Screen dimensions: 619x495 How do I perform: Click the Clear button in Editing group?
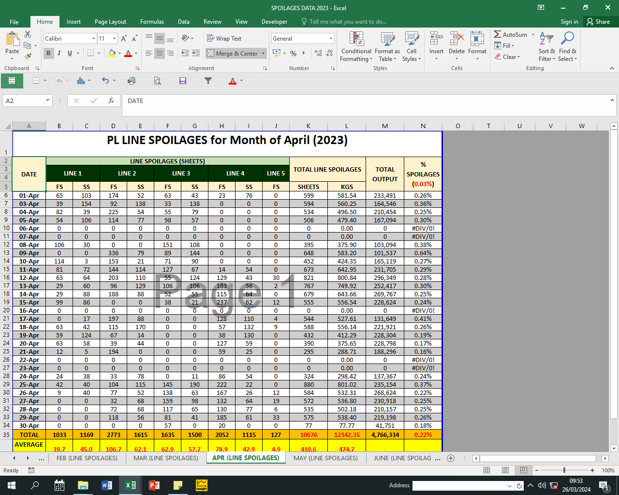[x=507, y=57]
